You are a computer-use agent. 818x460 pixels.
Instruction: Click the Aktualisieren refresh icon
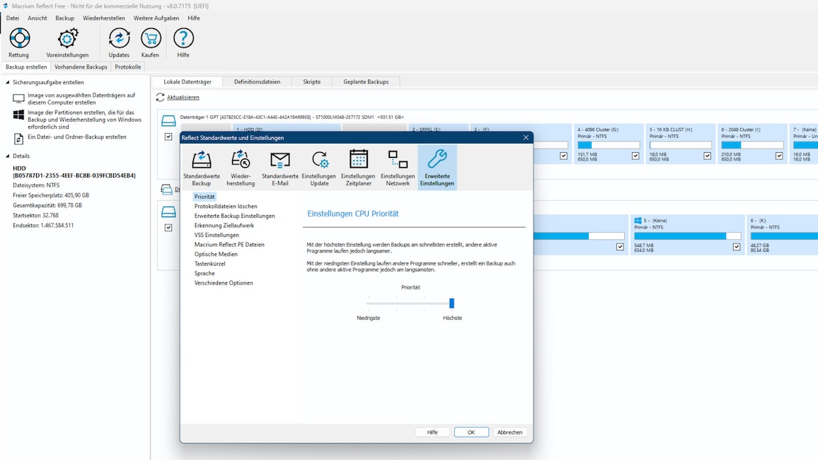(160, 98)
